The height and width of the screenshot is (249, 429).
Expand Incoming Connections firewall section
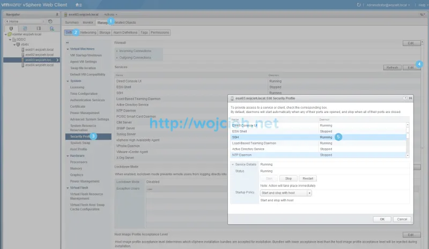click(x=117, y=51)
